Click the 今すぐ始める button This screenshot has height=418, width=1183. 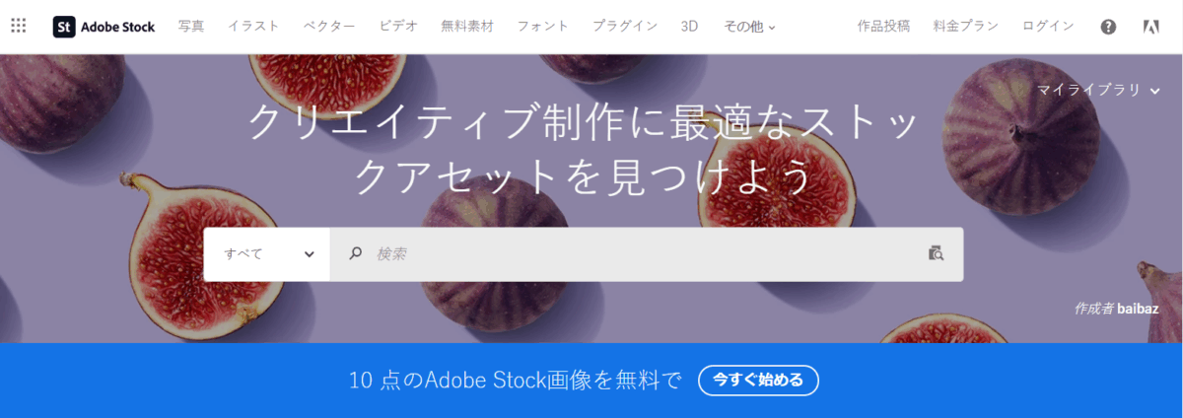pyautogui.click(x=758, y=380)
